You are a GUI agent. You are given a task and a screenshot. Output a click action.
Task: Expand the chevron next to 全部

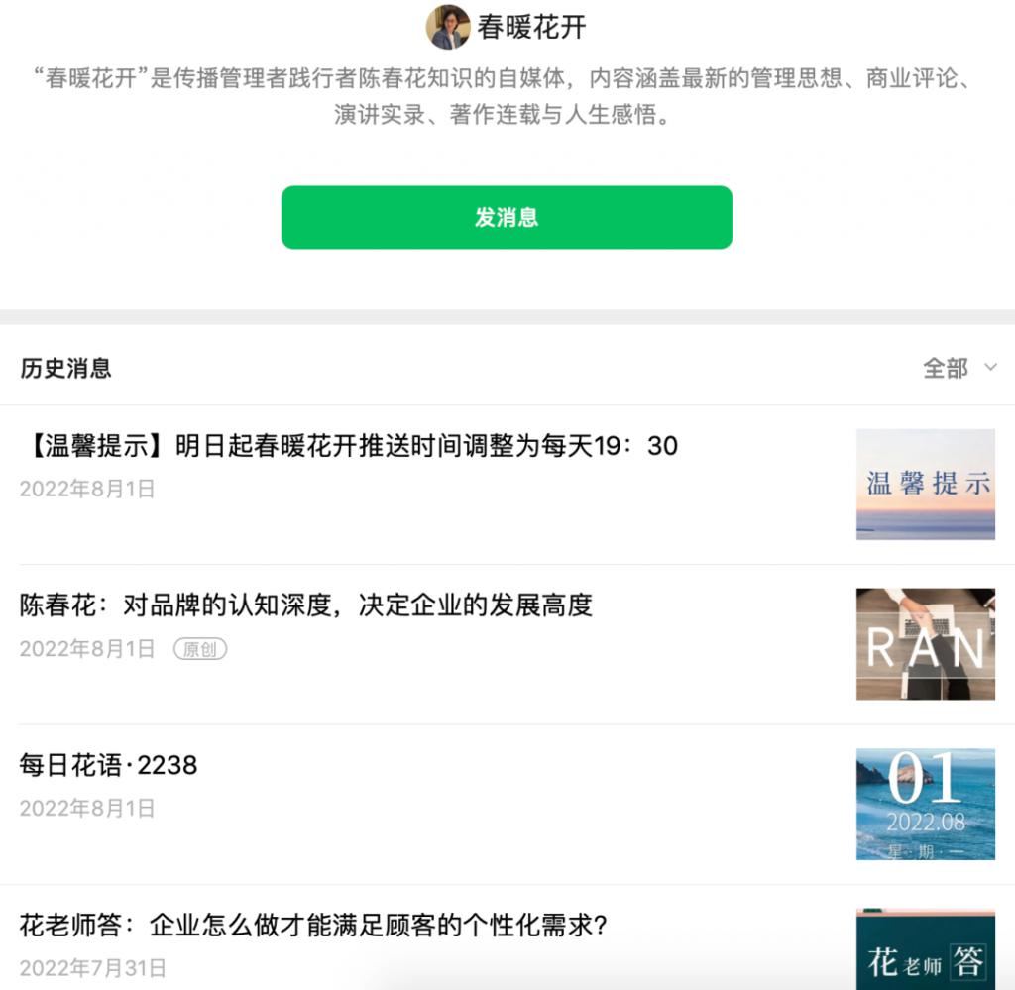pos(990,368)
